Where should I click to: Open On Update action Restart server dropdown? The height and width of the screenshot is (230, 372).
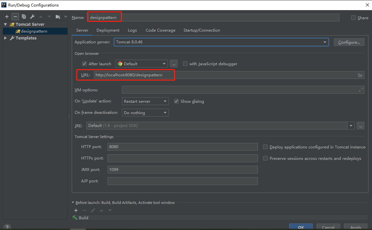point(145,101)
